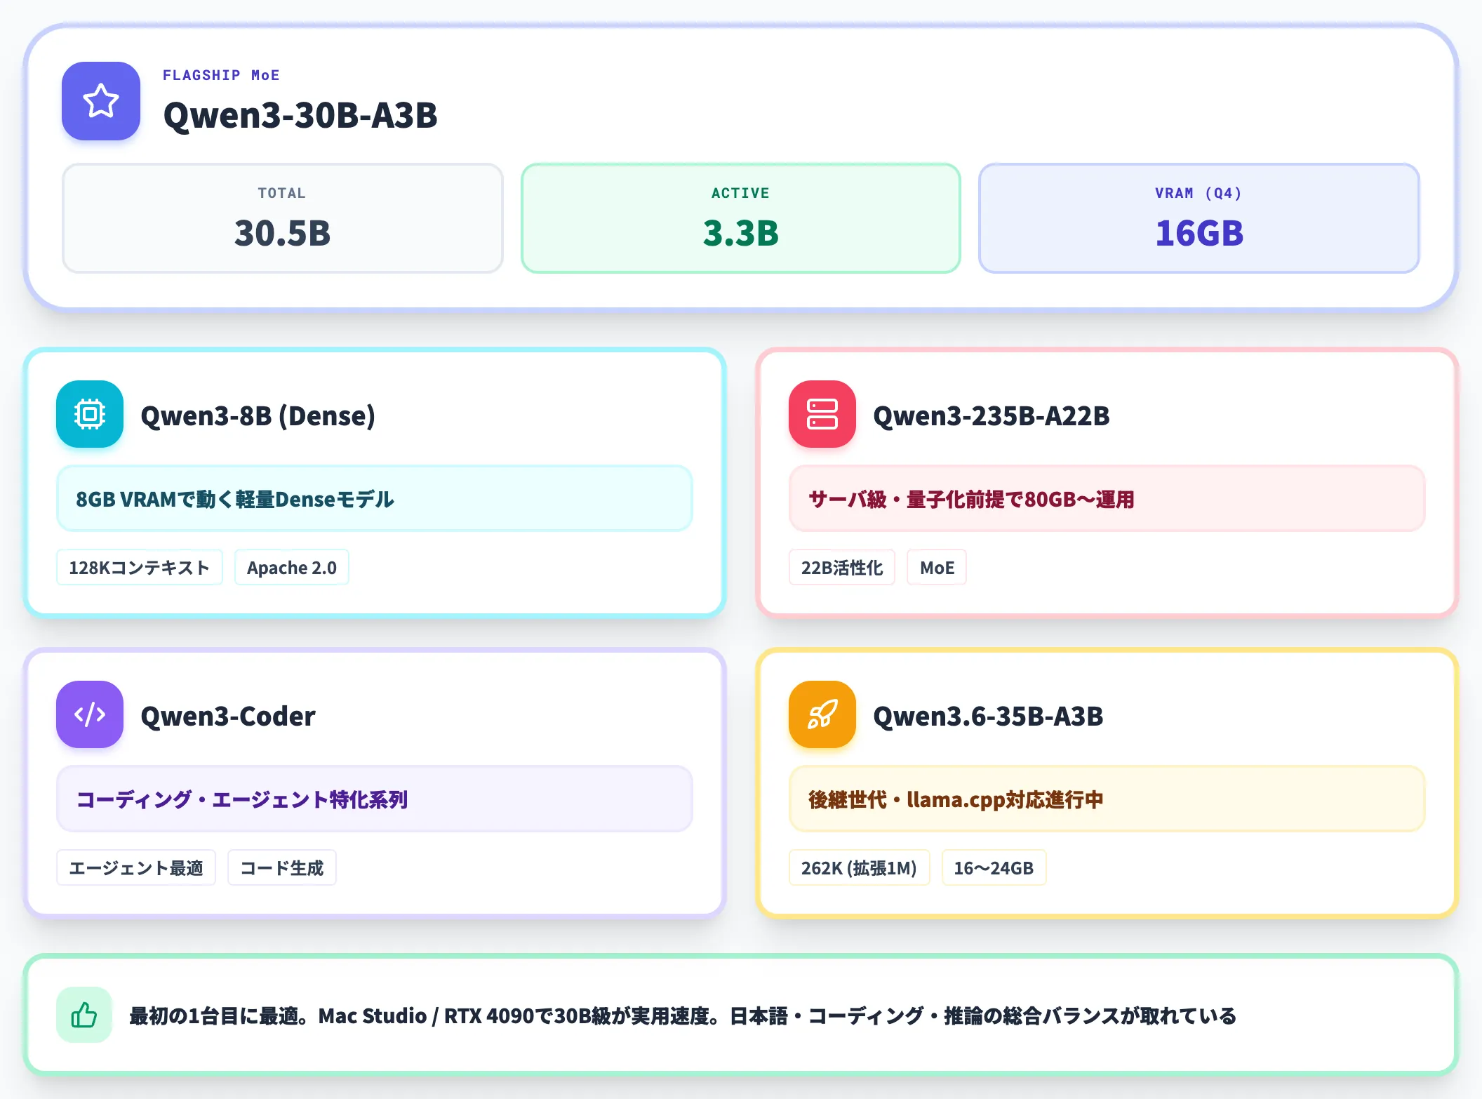Click the MoE tag in Qwen3-235B-A22B card
This screenshot has width=1482, height=1099.
tap(937, 567)
